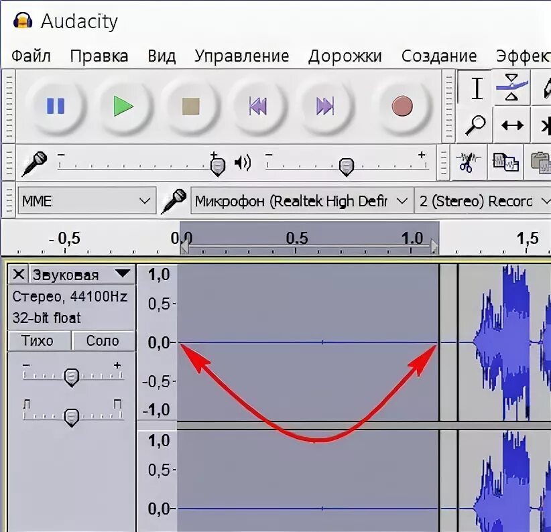Skip to end of the track

point(325,106)
